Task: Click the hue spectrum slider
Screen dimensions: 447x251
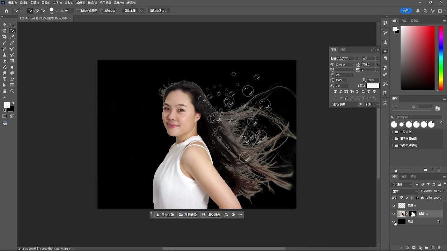Action: (x=441, y=58)
